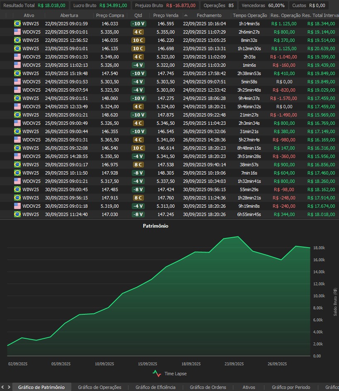Click the Tempo Operação column header
This screenshot has height=391, width=339.
coord(250,15)
